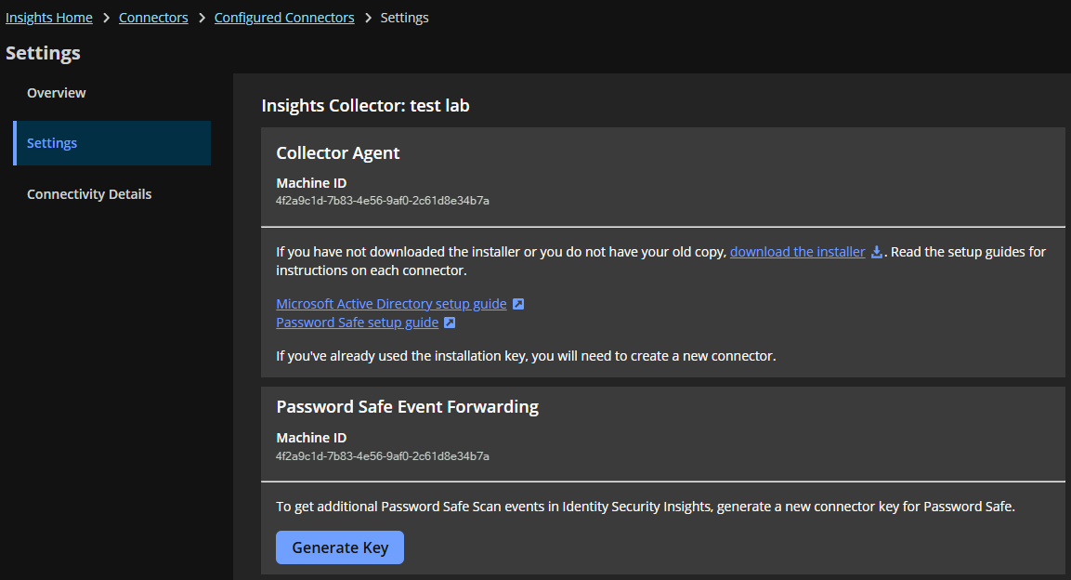Click the Settings page heading
This screenshot has height=580, width=1071.
(43, 53)
